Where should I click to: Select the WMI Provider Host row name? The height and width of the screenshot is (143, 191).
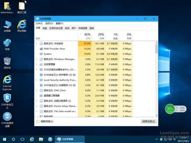pyautogui.click(x=54, y=49)
